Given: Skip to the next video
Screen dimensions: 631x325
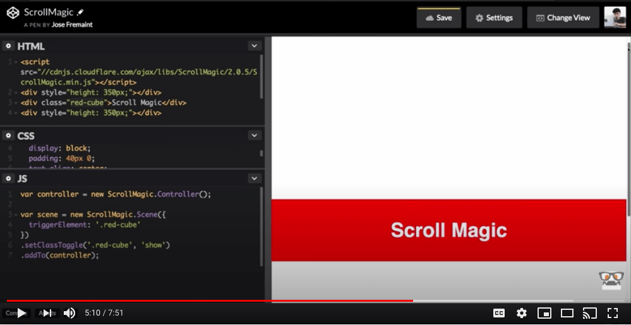Looking at the screenshot, I should 47,313.
